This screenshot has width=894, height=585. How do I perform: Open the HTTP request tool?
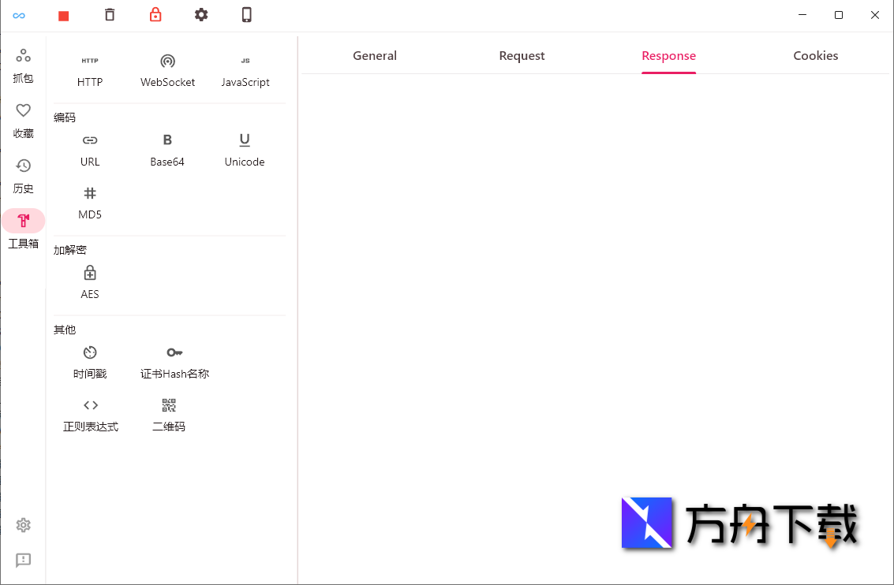[90, 69]
